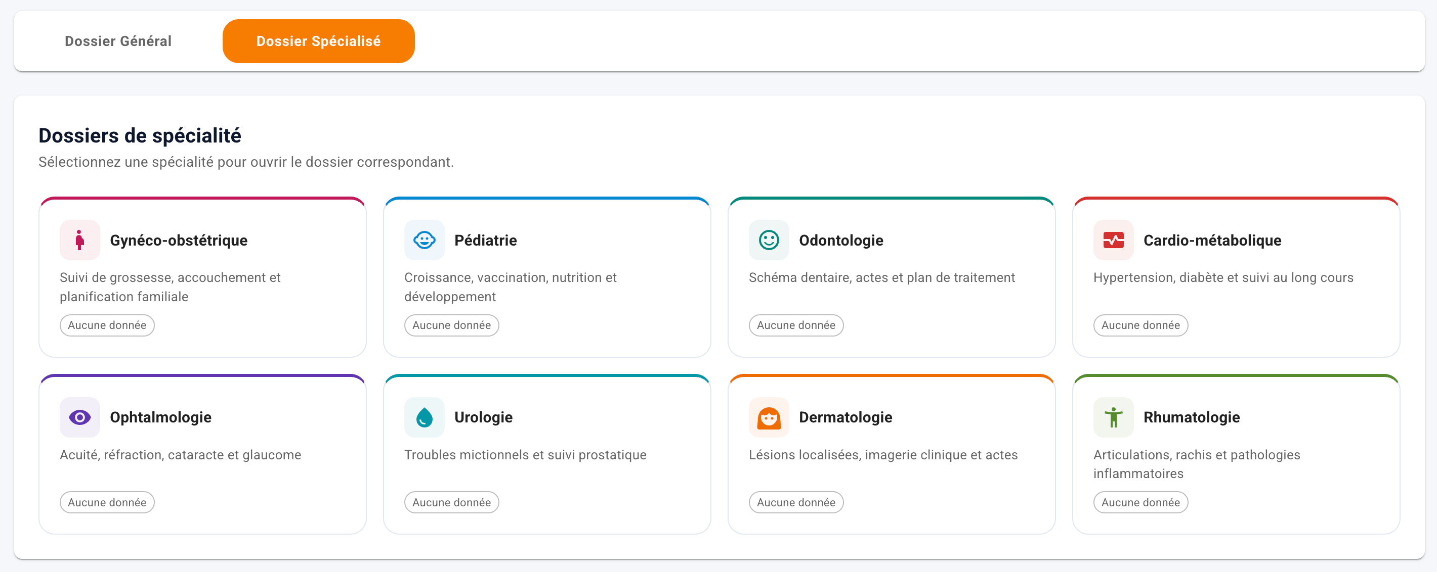The image size is (1437, 572).
Task: Click "Lésions localisées, imagerie clinique et actes"
Action: (x=883, y=454)
